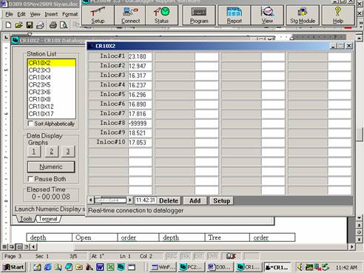The image size is (364, 273).
Task: Click the Windows Start button
Action: [13, 267]
